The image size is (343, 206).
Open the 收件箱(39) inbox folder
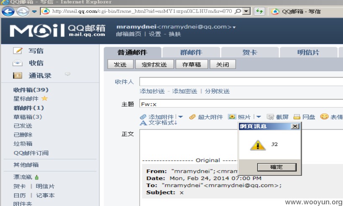(x=31, y=90)
